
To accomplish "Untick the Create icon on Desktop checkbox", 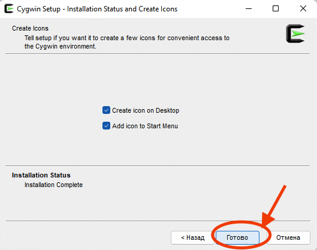I will click(x=106, y=110).
